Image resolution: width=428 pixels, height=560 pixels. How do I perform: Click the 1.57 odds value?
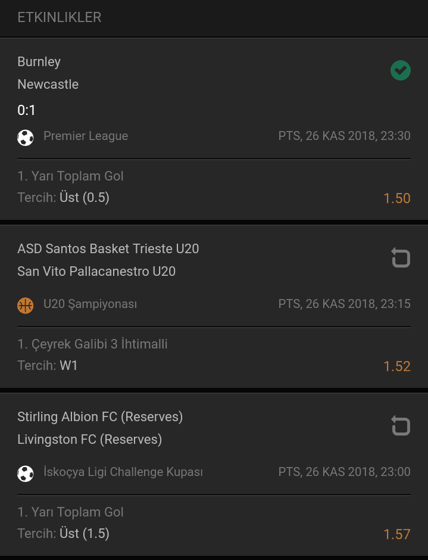[396, 534]
